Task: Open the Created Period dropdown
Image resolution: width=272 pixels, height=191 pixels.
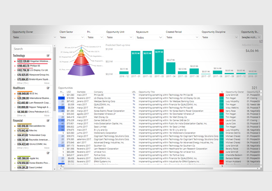Action: point(182,37)
